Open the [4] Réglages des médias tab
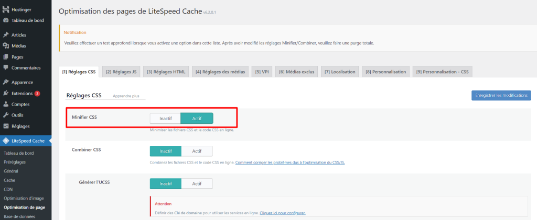Viewport: 537px width, 220px height. tap(220, 72)
